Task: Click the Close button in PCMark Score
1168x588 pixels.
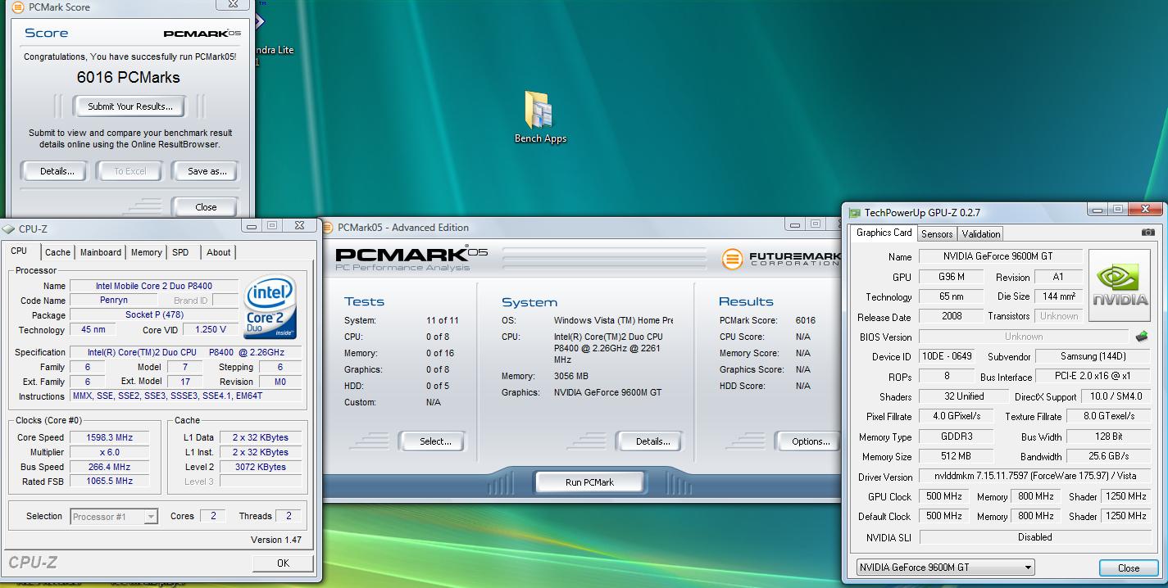Action: click(x=206, y=207)
